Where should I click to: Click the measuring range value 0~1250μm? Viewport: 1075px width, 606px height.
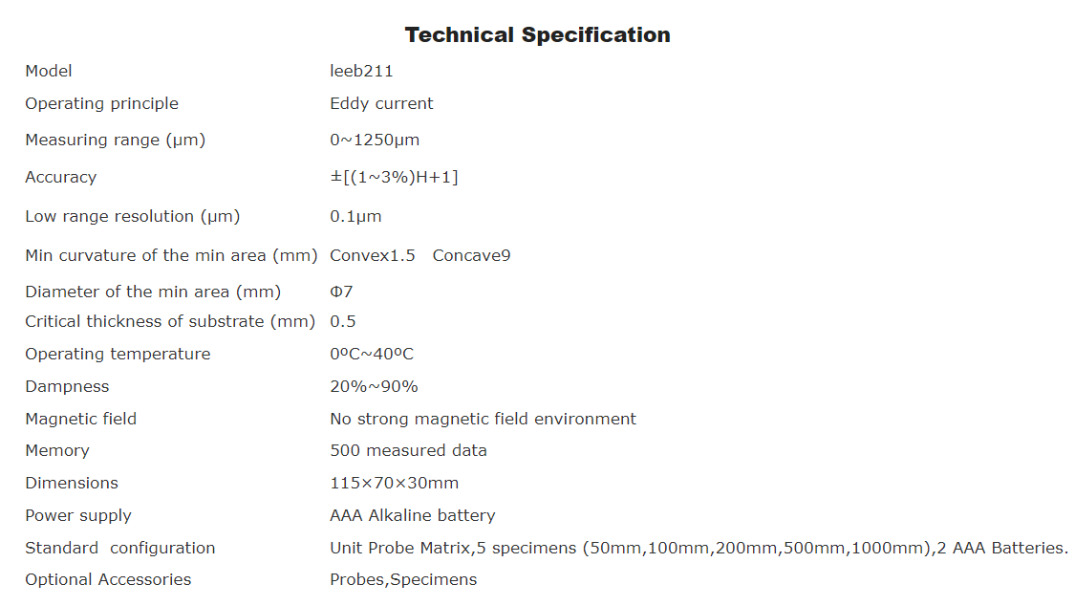375,140
